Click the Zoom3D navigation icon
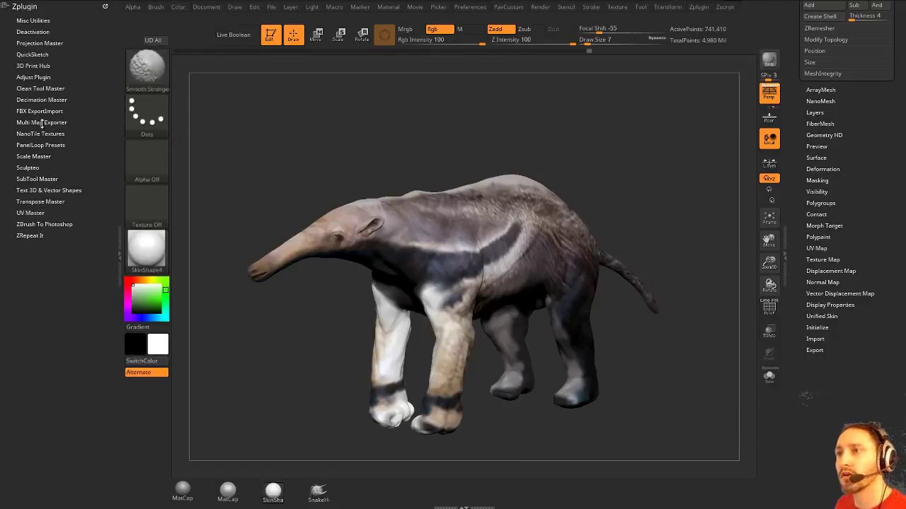Viewport: 906px width, 509px height. click(x=769, y=263)
